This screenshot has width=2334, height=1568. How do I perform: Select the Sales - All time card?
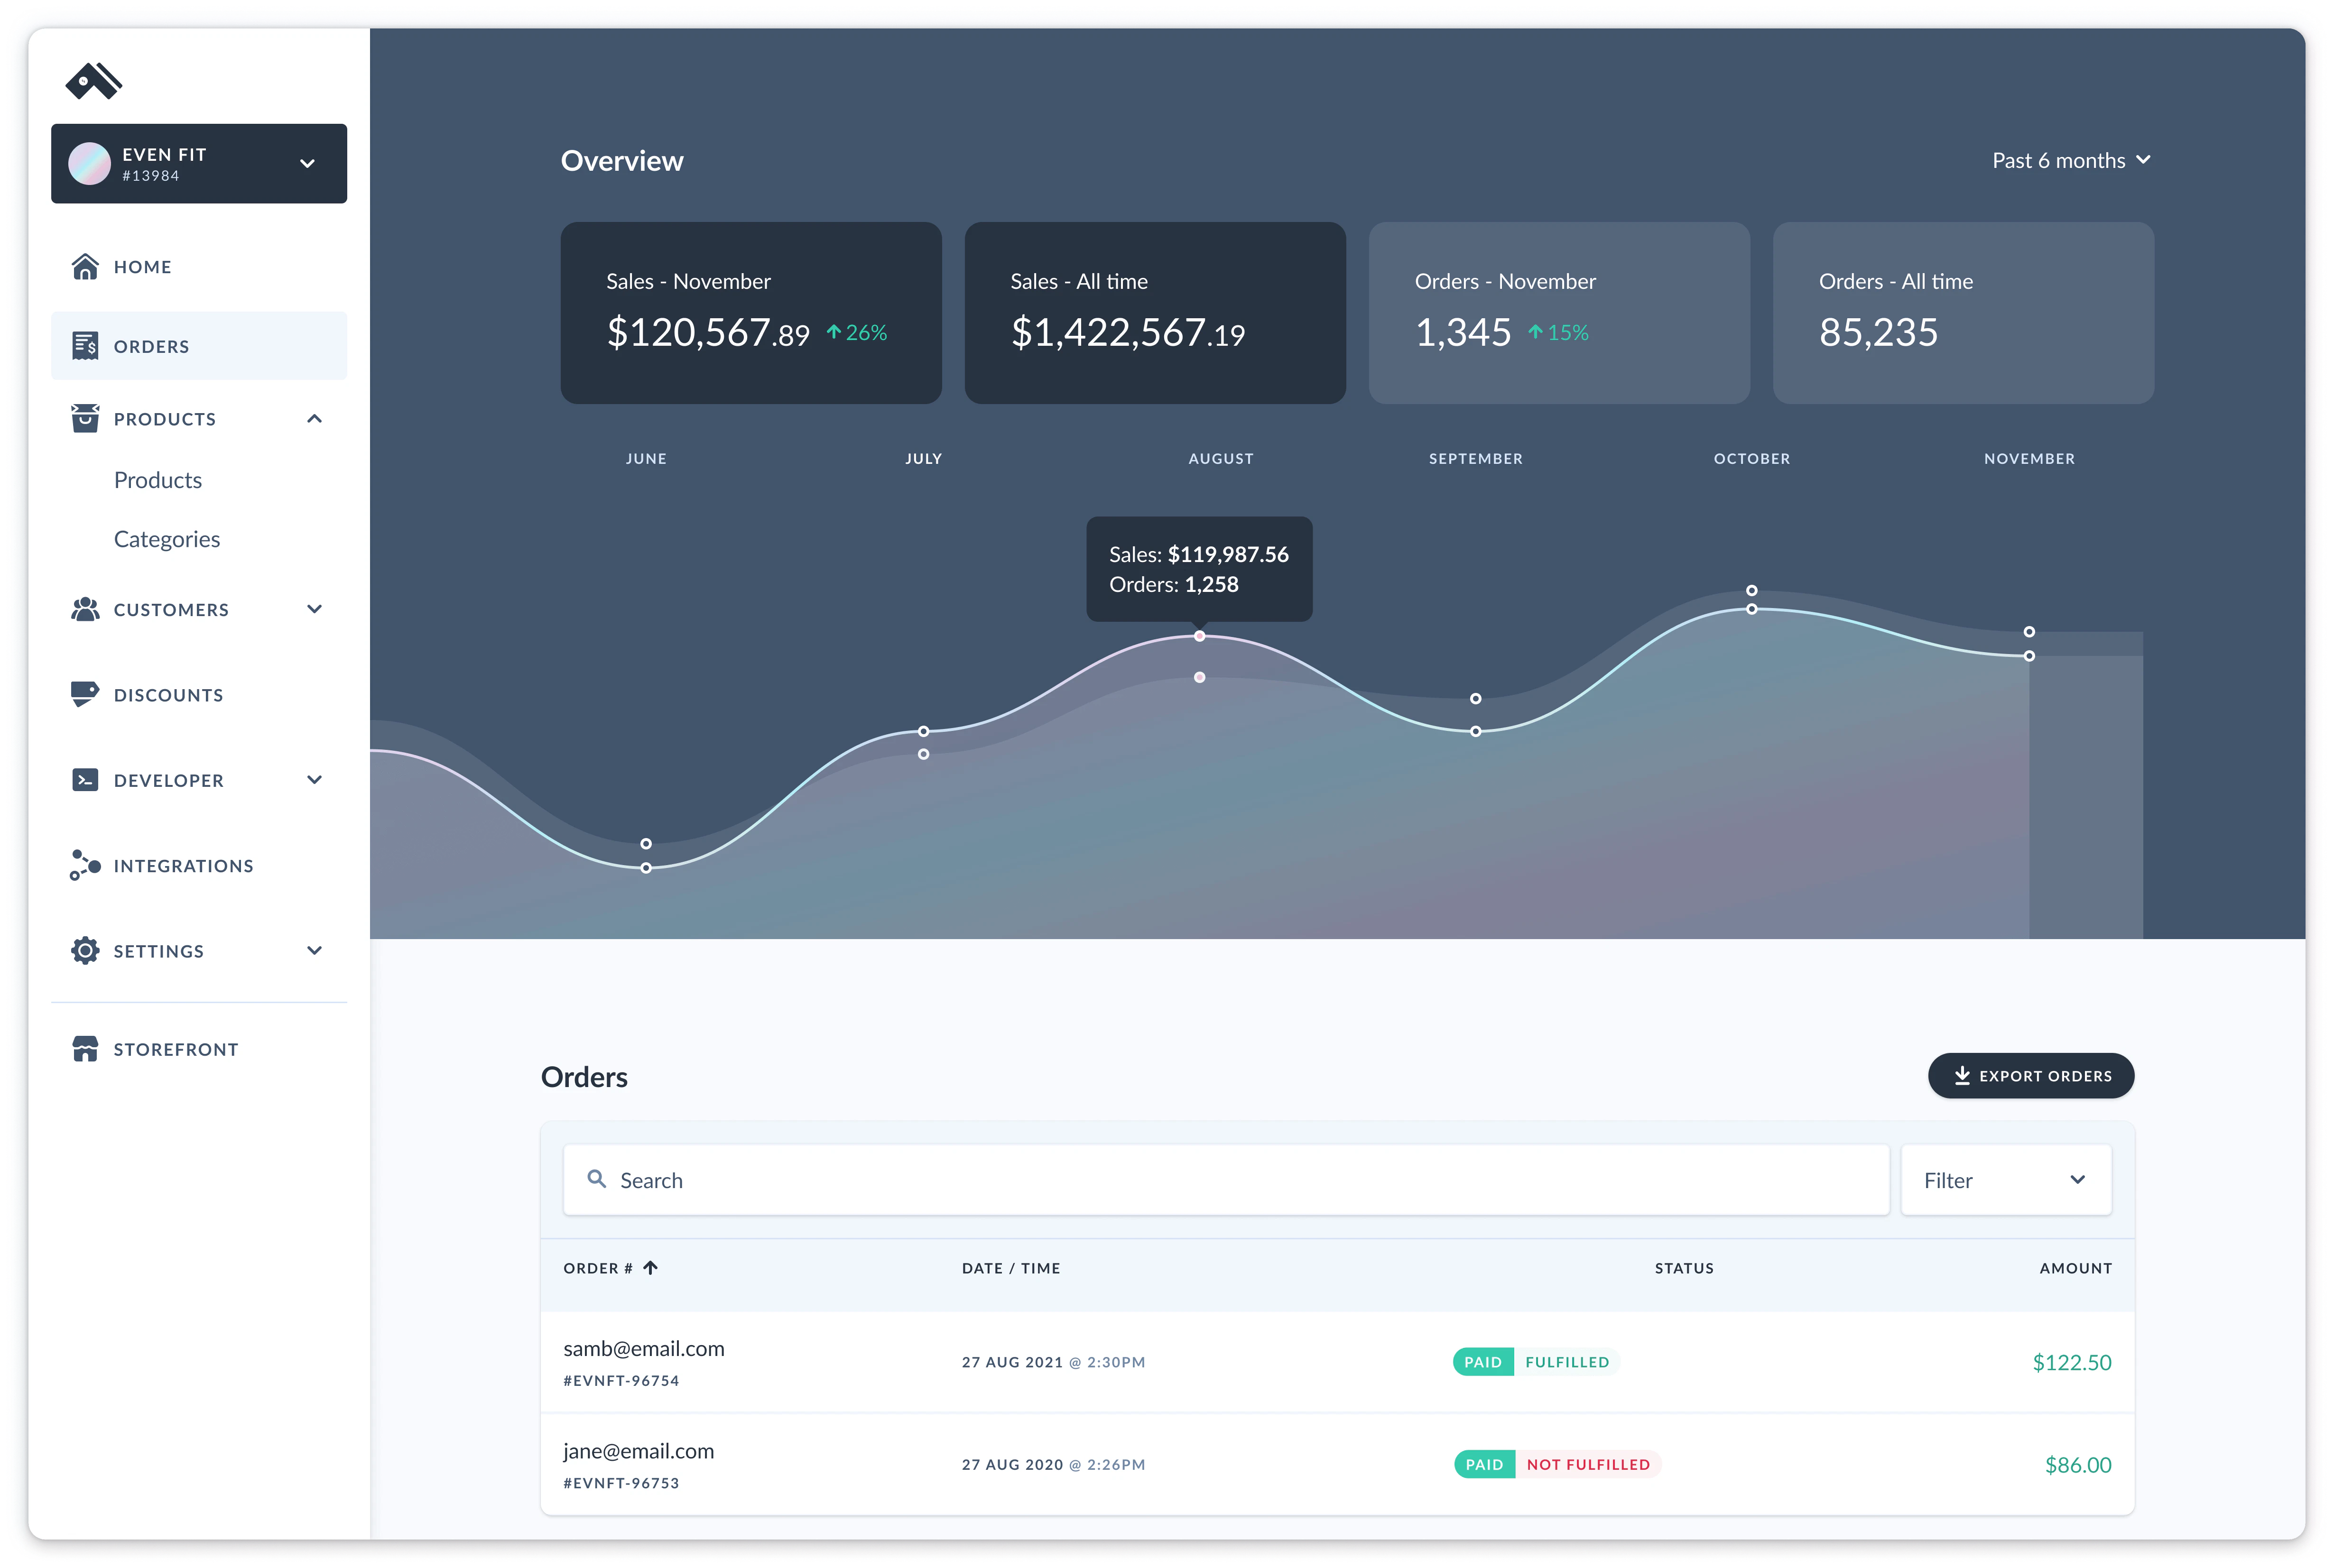click(1155, 313)
